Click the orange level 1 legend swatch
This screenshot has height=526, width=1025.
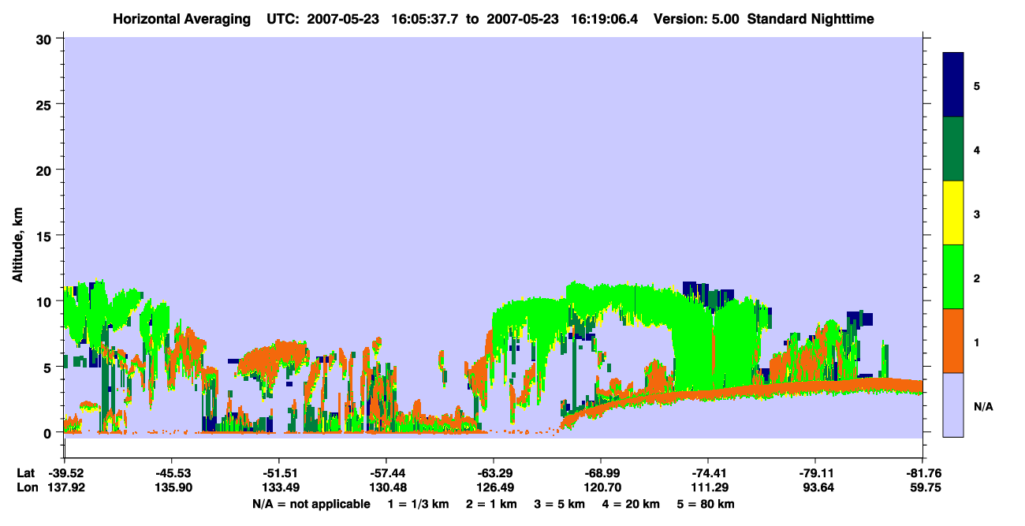pyautogui.click(x=953, y=341)
